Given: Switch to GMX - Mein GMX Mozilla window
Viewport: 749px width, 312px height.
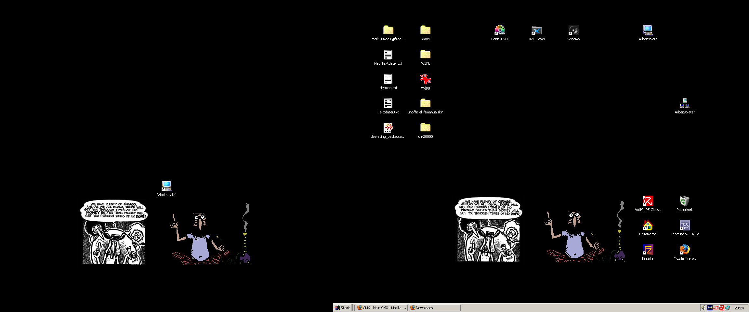Looking at the screenshot, I should click(x=382, y=308).
